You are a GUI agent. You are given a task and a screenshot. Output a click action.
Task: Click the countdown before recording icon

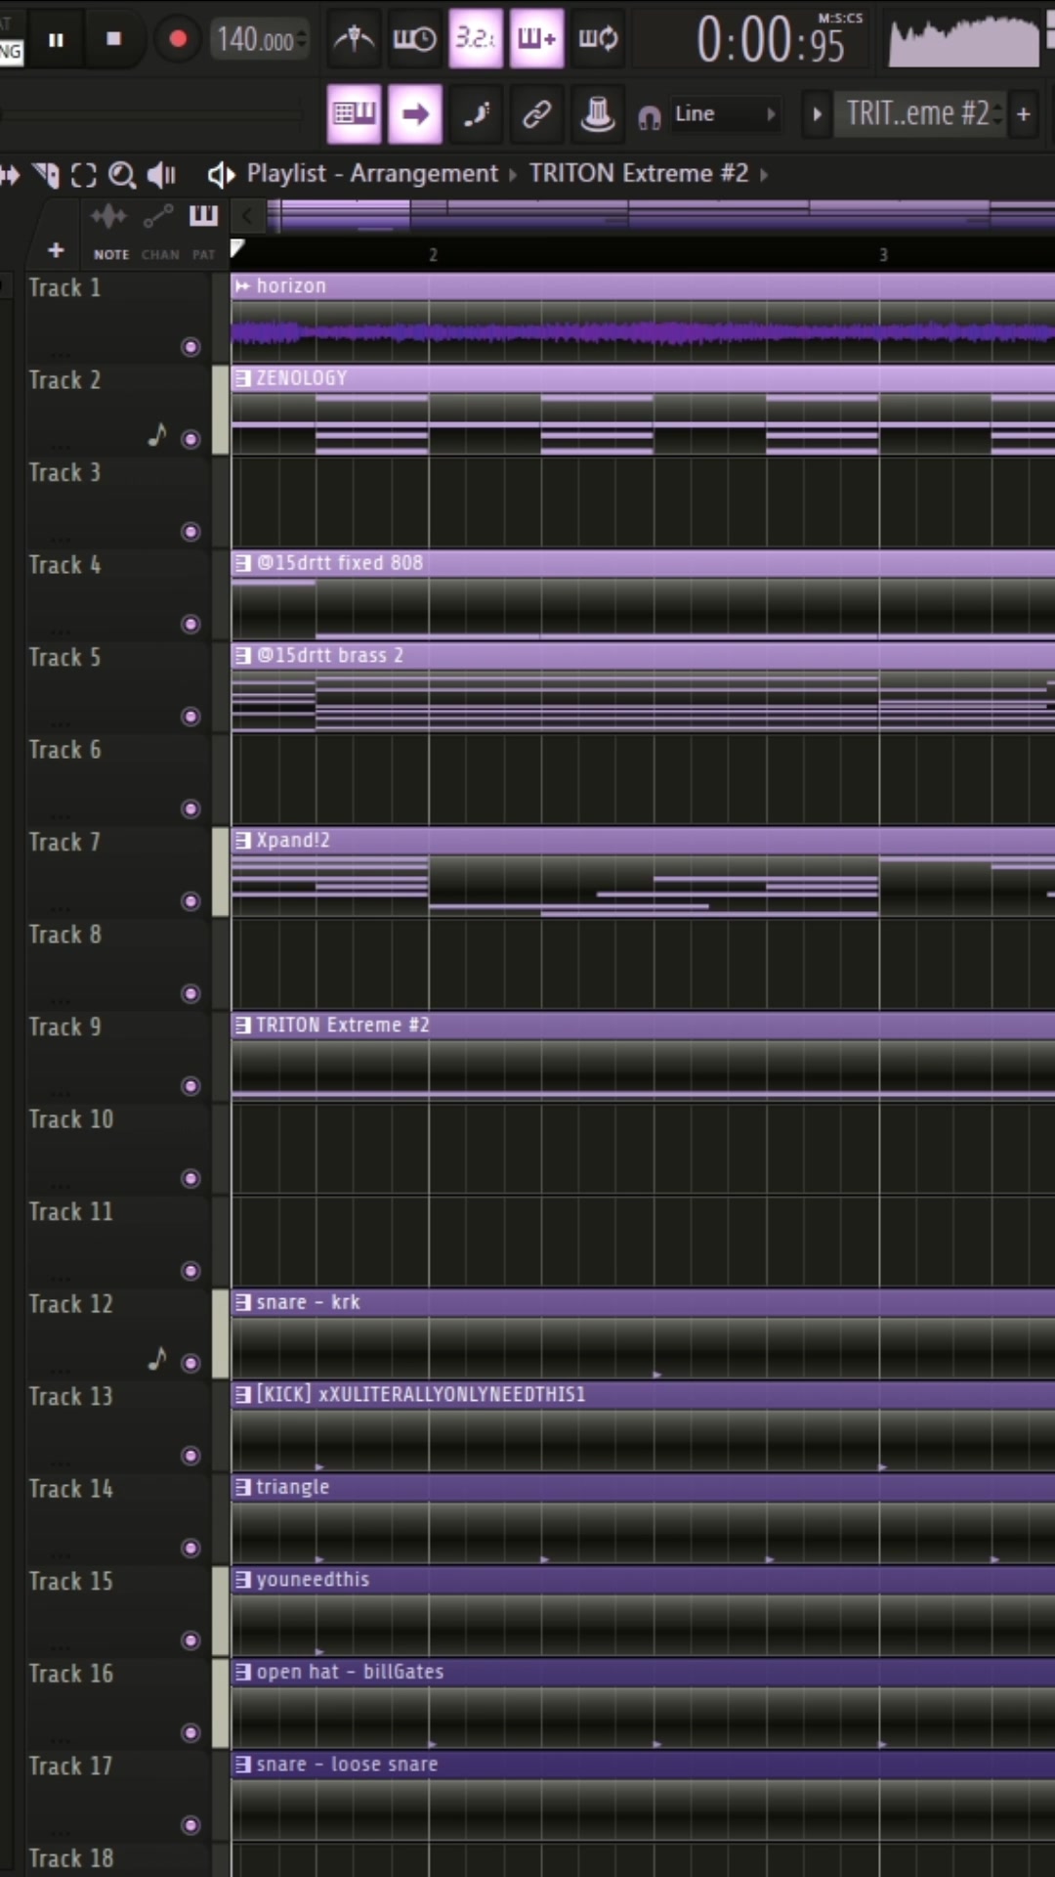(475, 39)
